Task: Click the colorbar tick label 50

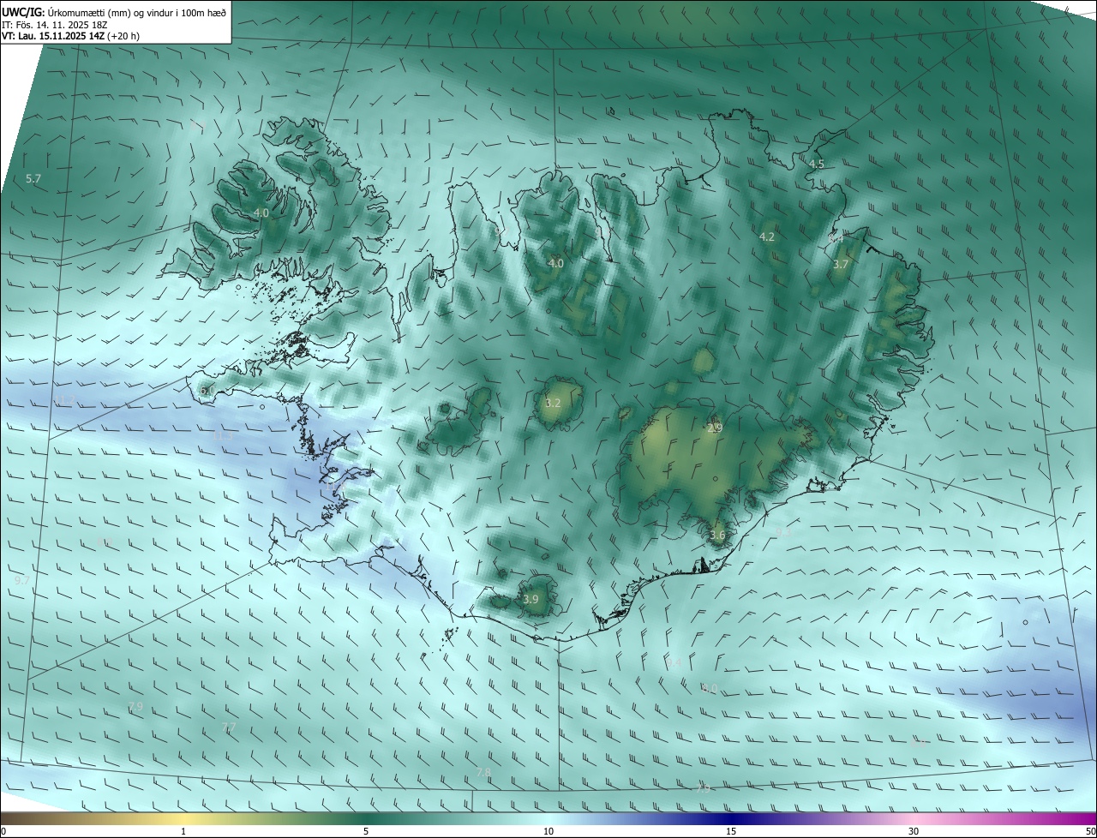Action: pyautogui.click(x=1090, y=831)
